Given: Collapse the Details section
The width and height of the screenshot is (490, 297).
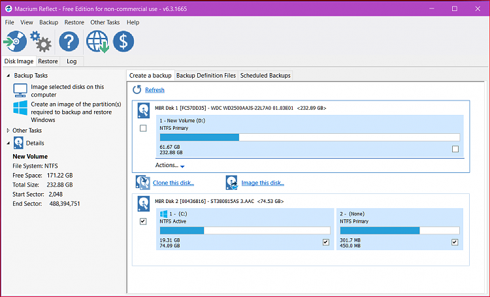Looking at the screenshot, I should click(x=8, y=144).
